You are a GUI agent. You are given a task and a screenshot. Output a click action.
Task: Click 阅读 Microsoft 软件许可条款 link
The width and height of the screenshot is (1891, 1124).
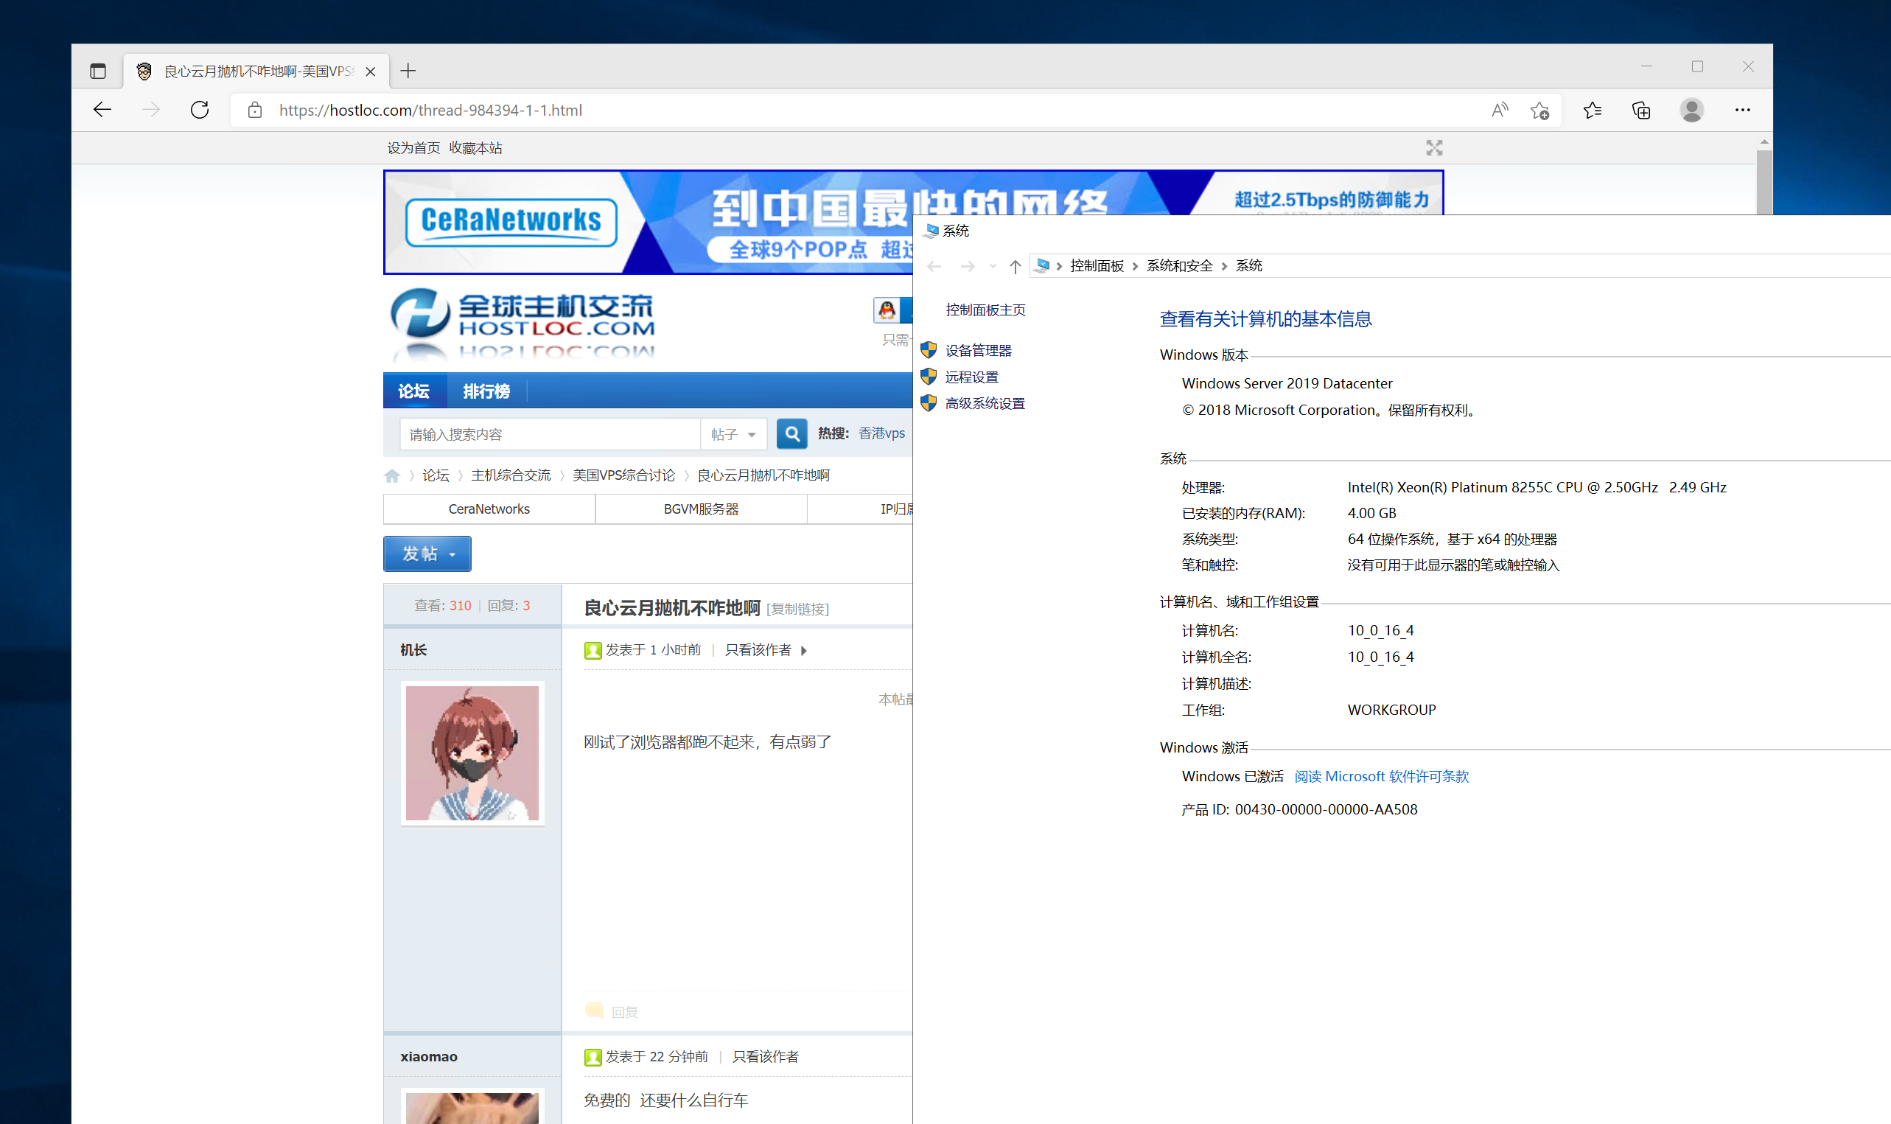pyautogui.click(x=1380, y=775)
